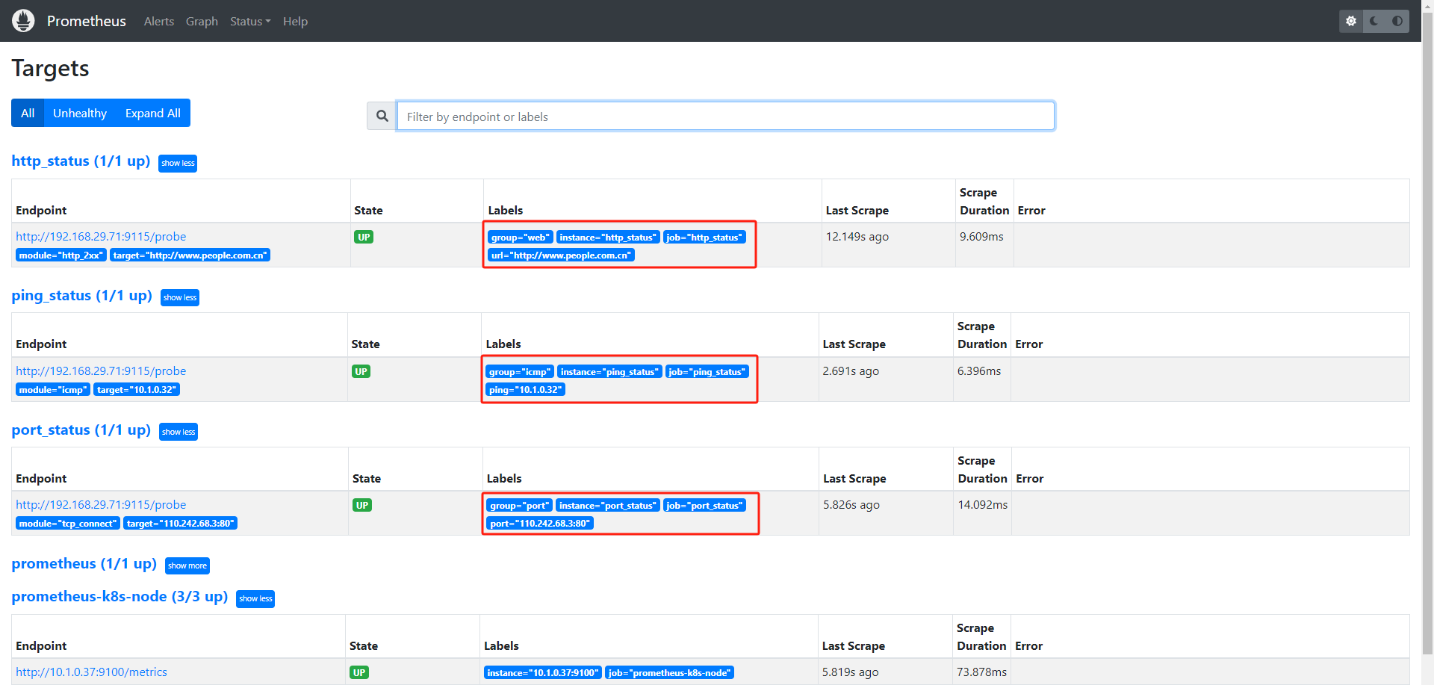Open the Graph page
Viewport: 1434px width, 685px height.
coord(202,21)
